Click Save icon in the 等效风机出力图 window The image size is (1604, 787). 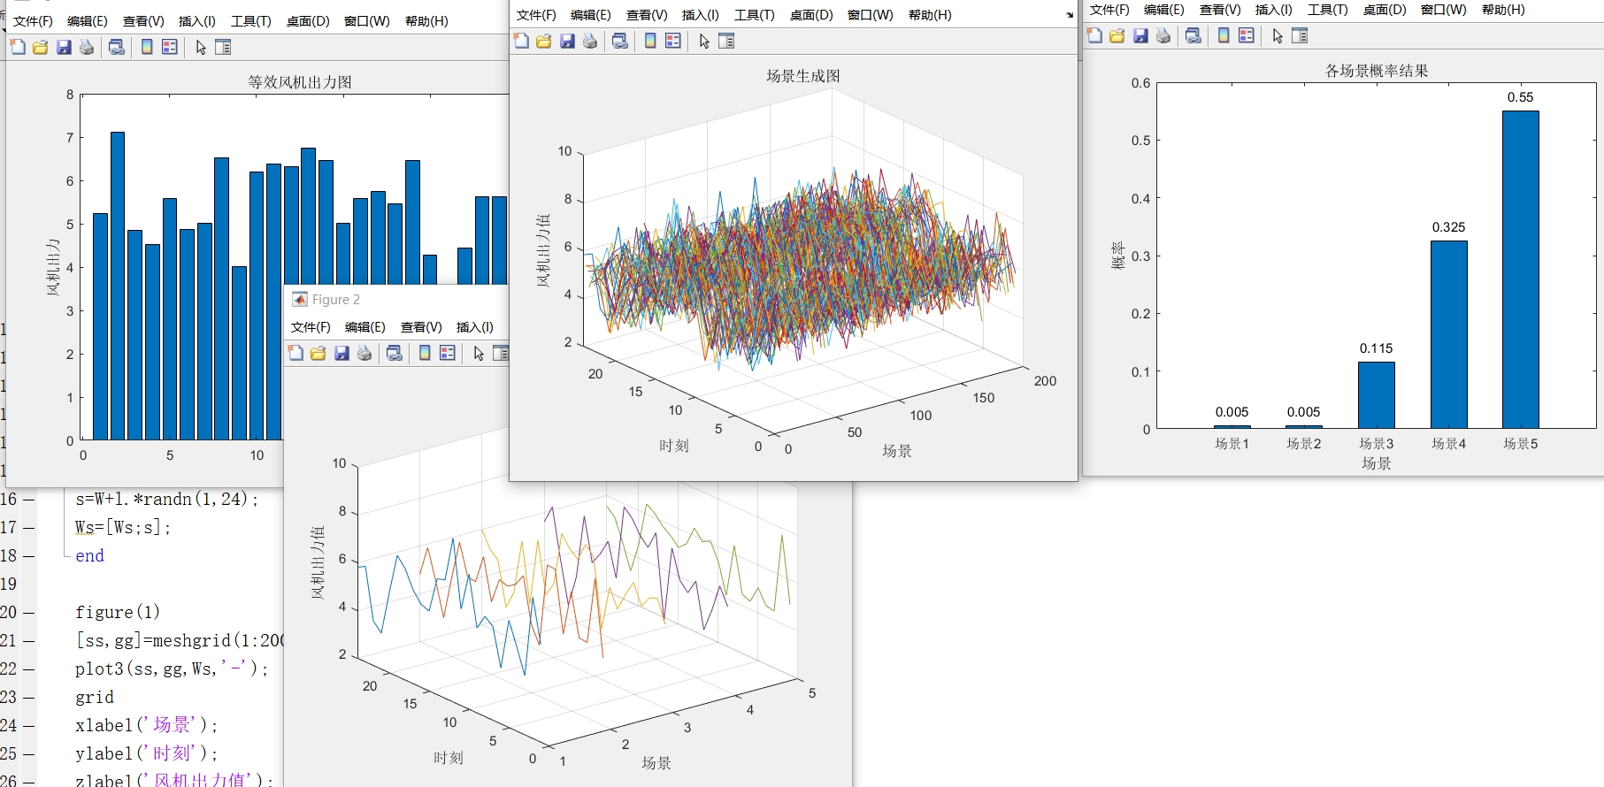(64, 47)
